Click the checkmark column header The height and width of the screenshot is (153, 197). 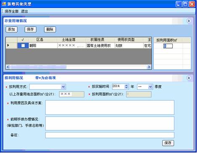click(23, 40)
